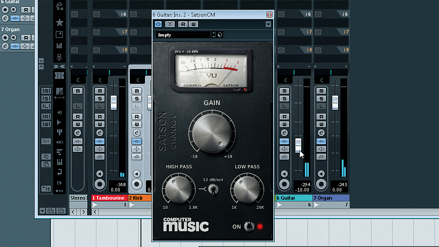Mute the Guitar channel in the mixer
Image resolution: width=439 pixels, height=247 pixels.
(284, 91)
